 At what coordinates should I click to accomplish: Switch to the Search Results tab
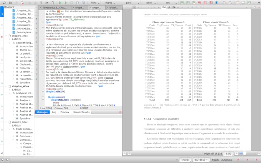pos(81,112)
